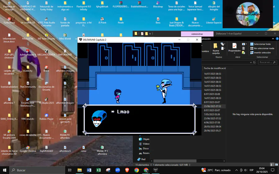Click No seleccionar nada in Explorer ribbon
The image size is (279, 174).
pyautogui.click(x=262, y=48)
